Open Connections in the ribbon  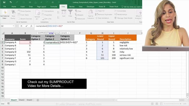[x=48, y=11]
